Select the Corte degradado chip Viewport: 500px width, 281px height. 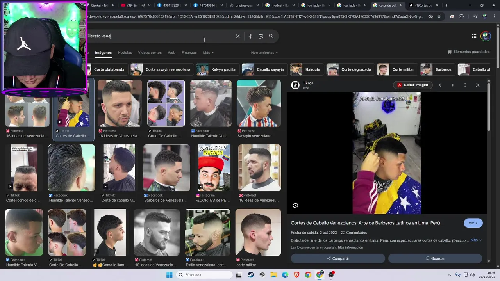point(350,69)
